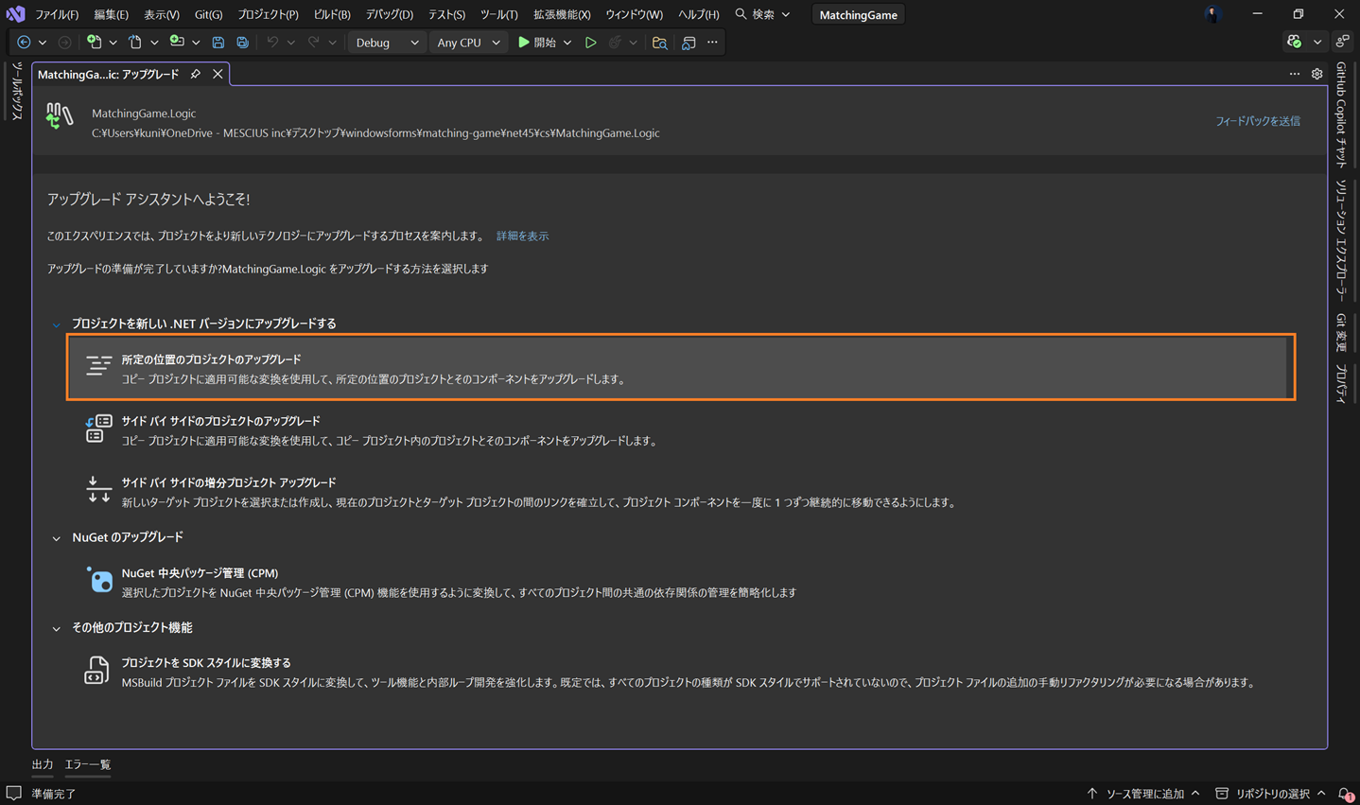The height and width of the screenshot is (805, 1360).
Task: Switch to the エラー一覧 tab
Action: click(x=87, y=764)
